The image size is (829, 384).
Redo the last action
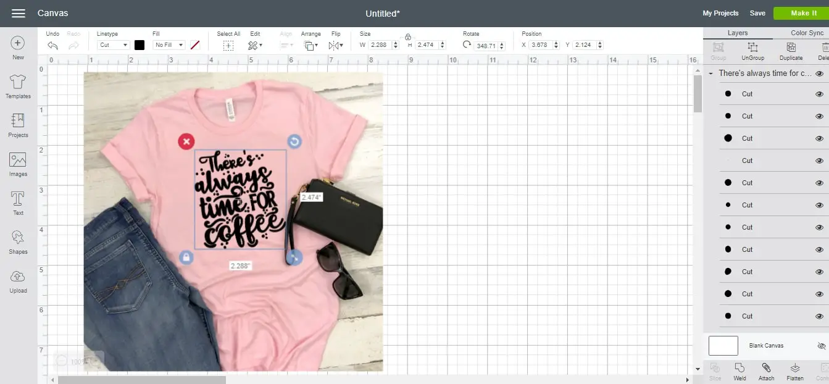pyautogui.click(x=73, y=45)
